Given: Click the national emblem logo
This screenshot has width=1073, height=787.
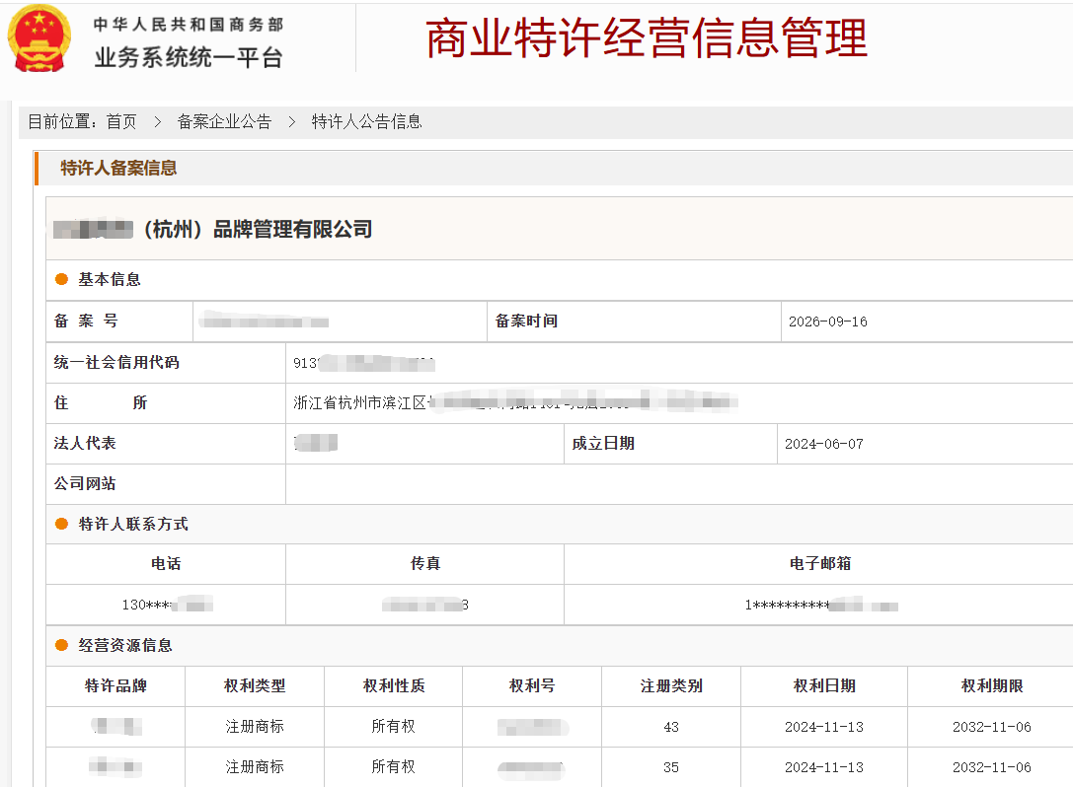Looking at the screenshot, I should [x=39, y=37].
